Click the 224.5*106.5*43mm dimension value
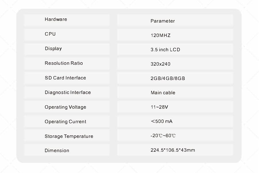 tap(173, 150)
